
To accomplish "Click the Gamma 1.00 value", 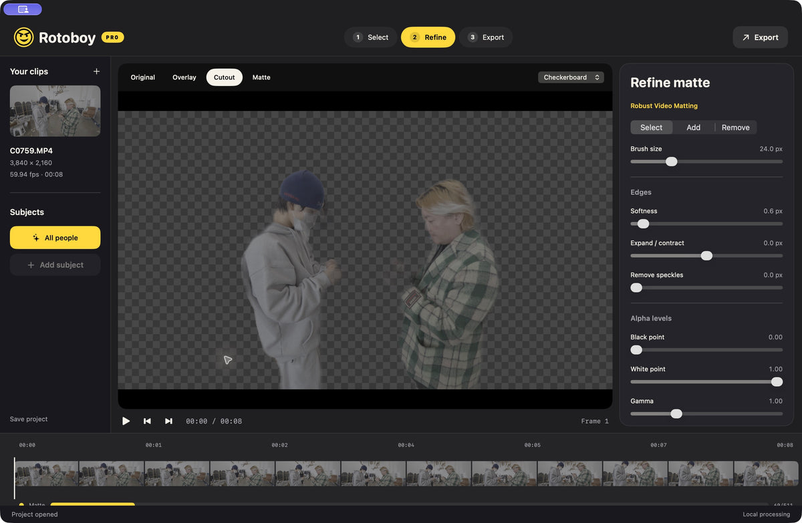I will click(x=775, y=401).
